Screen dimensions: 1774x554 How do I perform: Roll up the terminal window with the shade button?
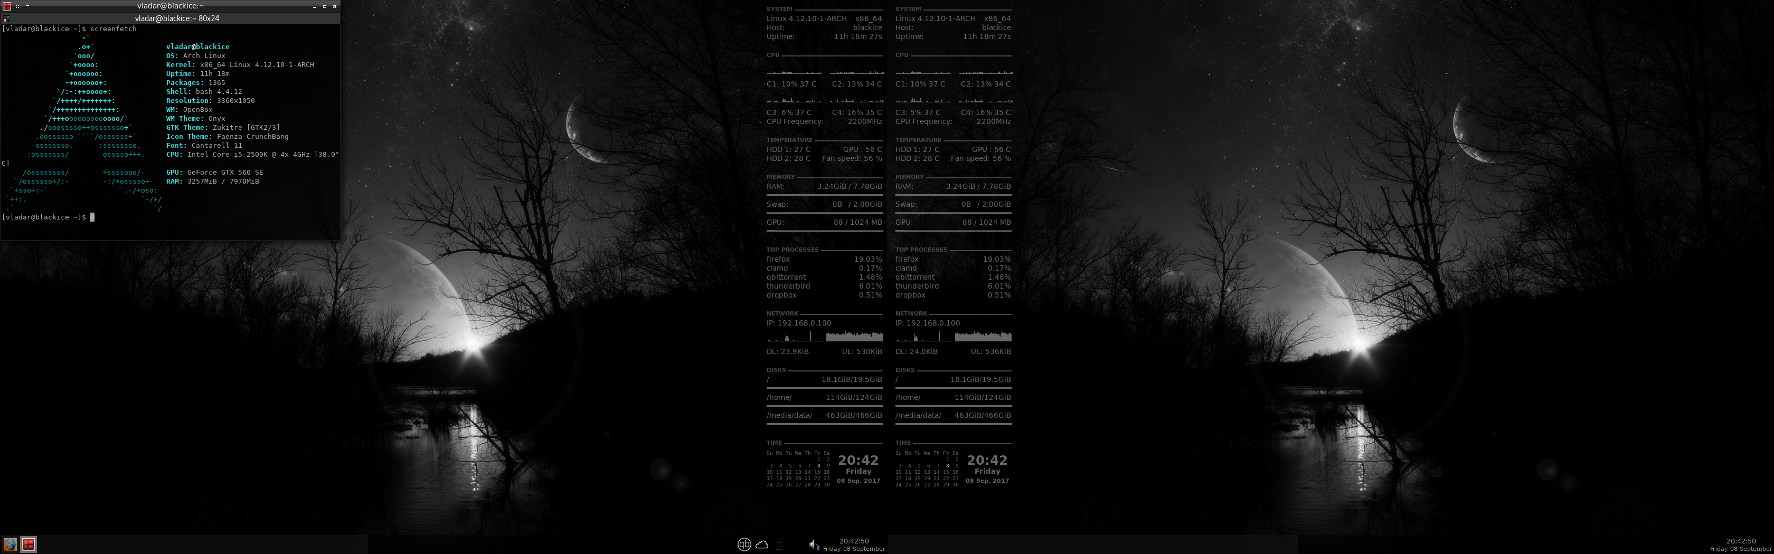(27, 6)
